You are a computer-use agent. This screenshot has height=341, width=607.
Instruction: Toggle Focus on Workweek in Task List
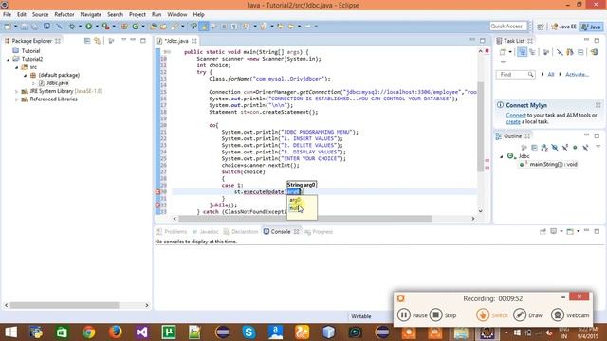click(x=546, y=52)
